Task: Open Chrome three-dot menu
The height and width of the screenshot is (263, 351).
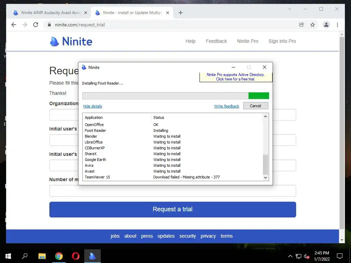Action: (337, 25)
